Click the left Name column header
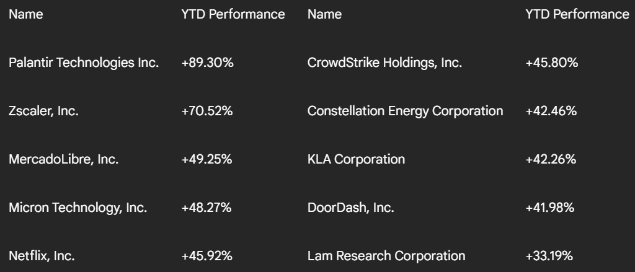635x272 pixels. pyautogui.click(x=26, y=14)
